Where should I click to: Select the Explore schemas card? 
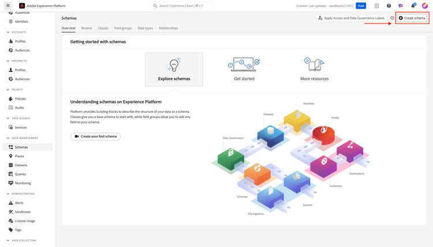[174, 70]
